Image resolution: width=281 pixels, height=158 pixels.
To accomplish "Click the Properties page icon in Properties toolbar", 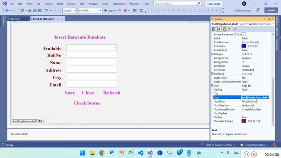I will 224,29.
